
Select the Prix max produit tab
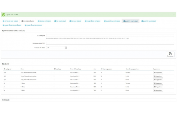pos(75,21)
